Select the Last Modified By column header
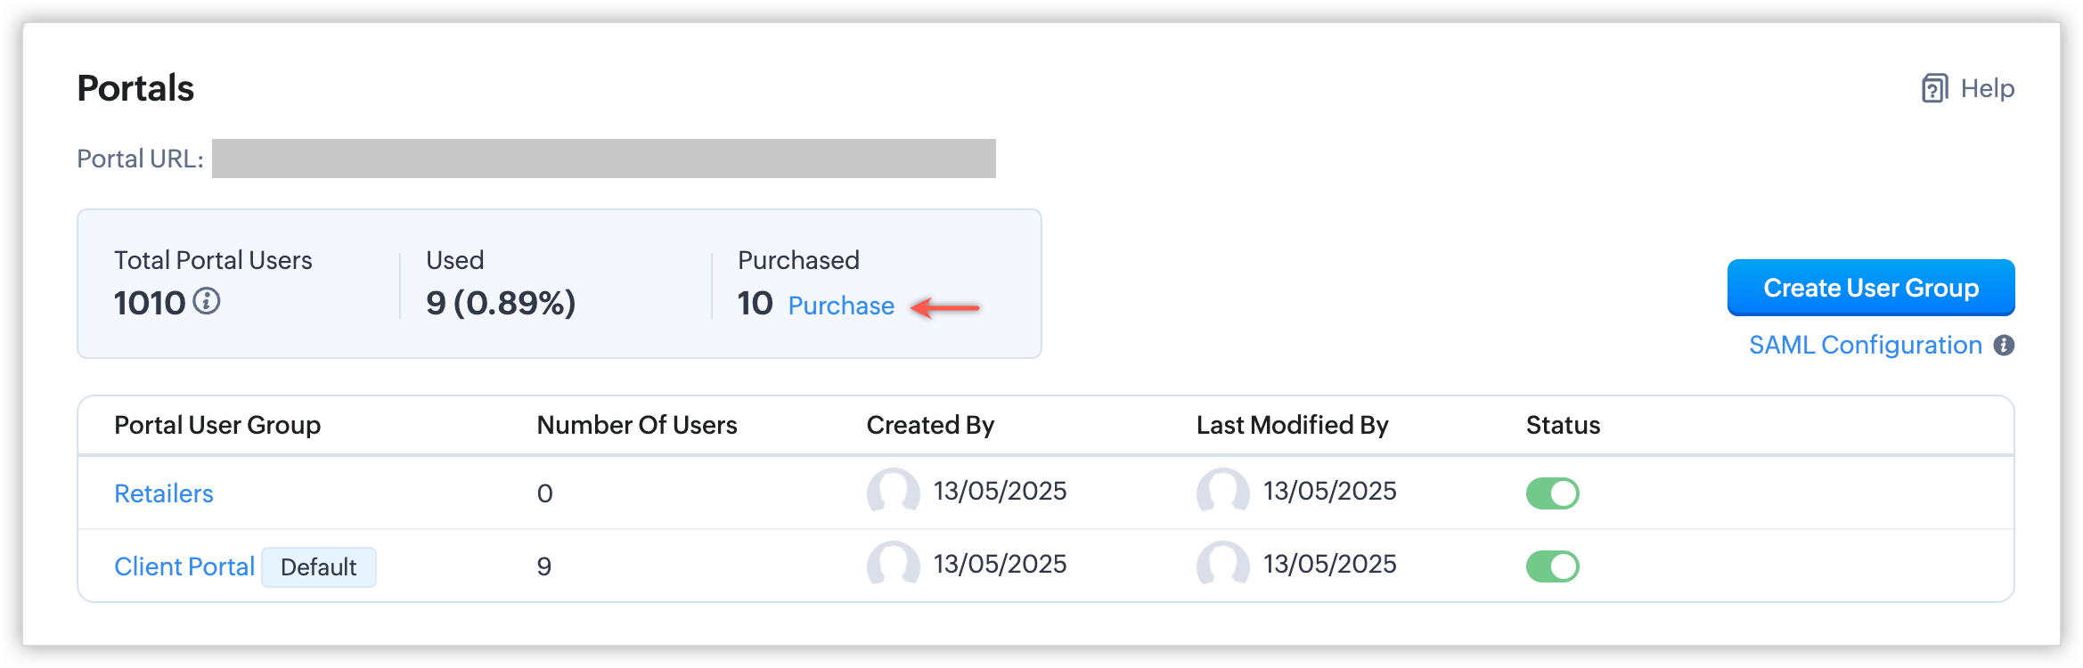Screen dimensions: 2083x668 (x=1292, y=426)
